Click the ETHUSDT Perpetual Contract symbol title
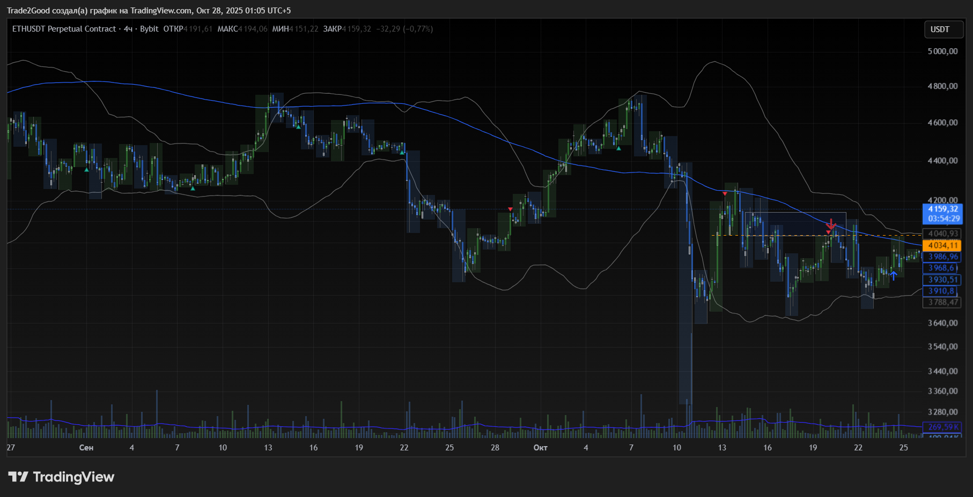Viewport: 973px width, 497px height. click(x=64, y=29)
